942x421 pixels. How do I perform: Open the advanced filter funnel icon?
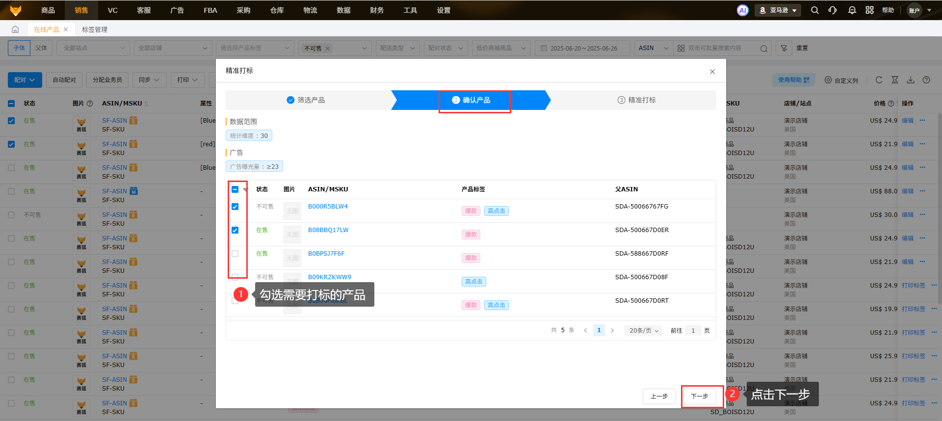point(784,48)
